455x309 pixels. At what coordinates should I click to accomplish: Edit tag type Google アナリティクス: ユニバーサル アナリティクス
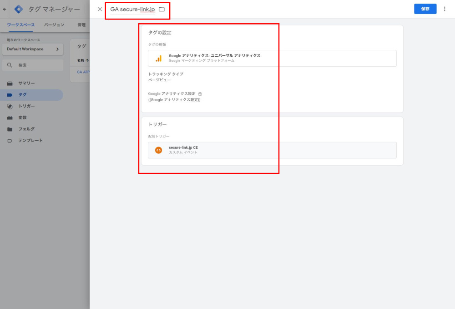(x=272, y=58)
